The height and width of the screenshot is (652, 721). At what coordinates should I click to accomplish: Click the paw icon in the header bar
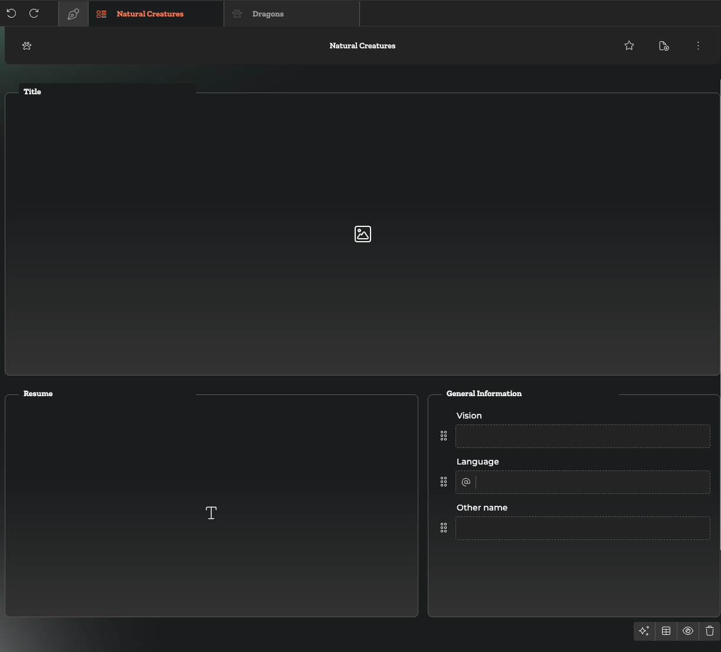pos(27,45)
